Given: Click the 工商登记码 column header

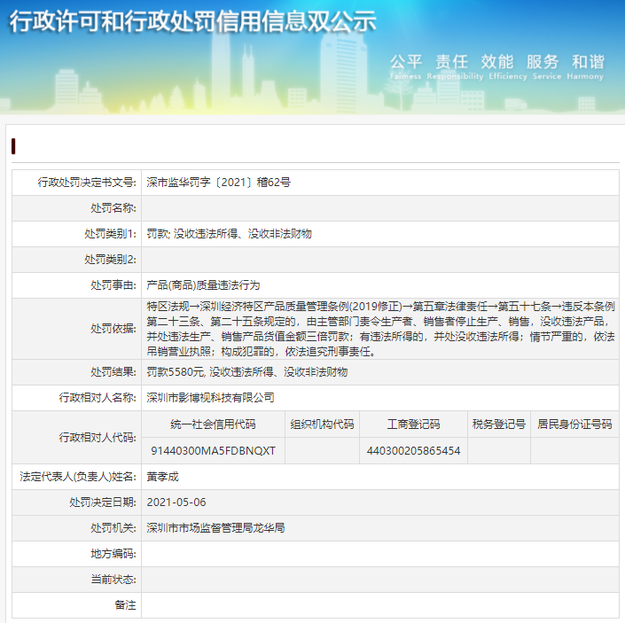Looking at the screenshot, I should [413, 424].
